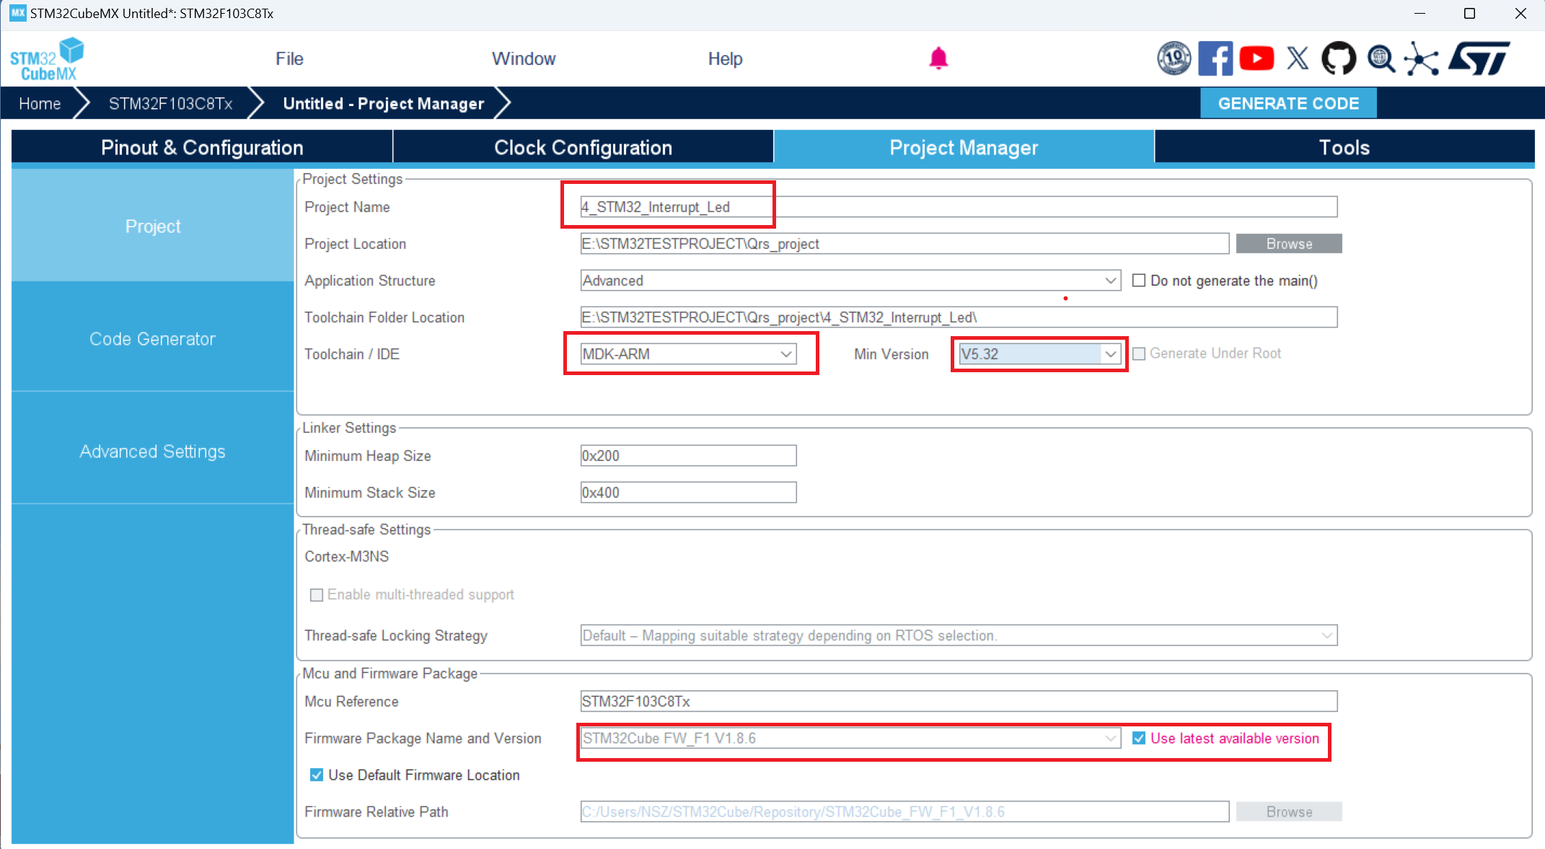Open Application Structure dropdown
1545x849 pixels.
850,281
